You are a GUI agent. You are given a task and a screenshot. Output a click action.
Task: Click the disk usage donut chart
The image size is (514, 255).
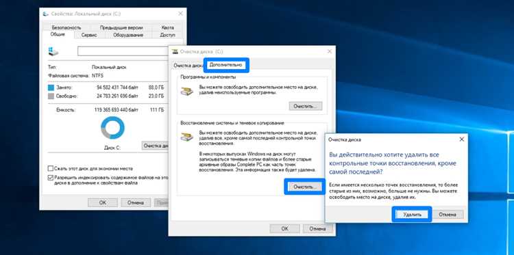pos(112,128)
